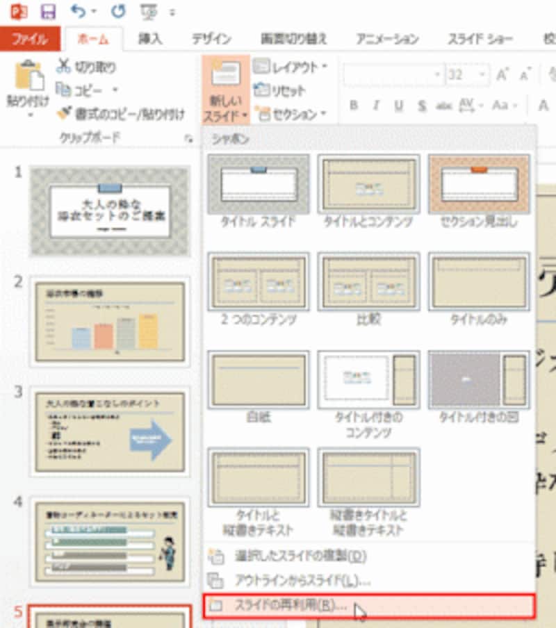Open the Character Spacing AV dropdown
Image resolution: width=556 pixels, height=628 pixels.
(471, 106)
